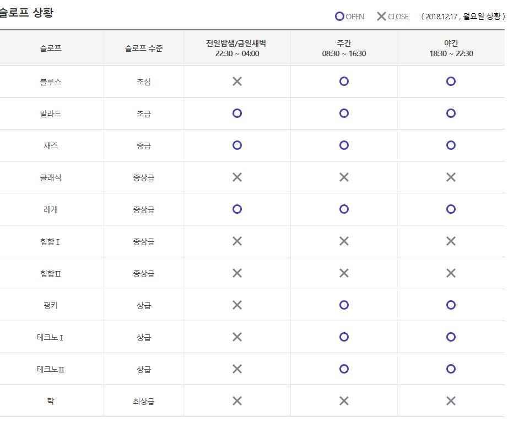The width and height of the screenshot is (508, 422).
Task: Click the CLOSE X icon in the legend
Action: (381, 17)
